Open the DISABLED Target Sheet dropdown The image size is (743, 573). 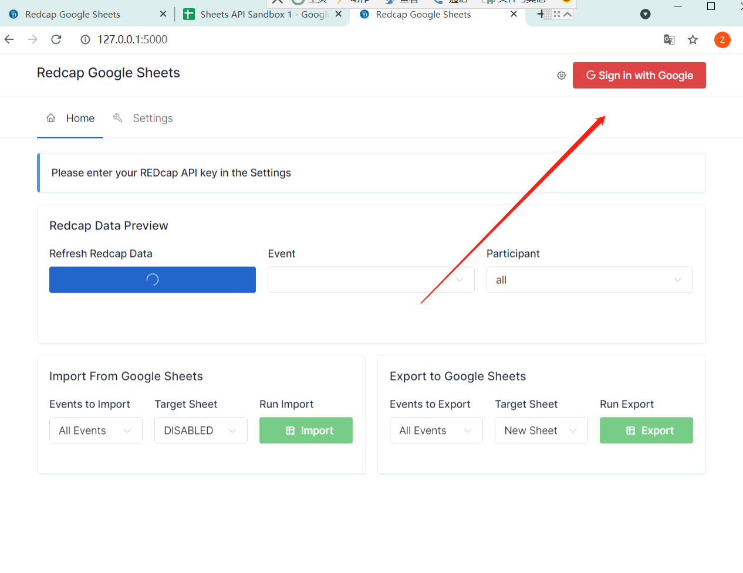point(201,430)
